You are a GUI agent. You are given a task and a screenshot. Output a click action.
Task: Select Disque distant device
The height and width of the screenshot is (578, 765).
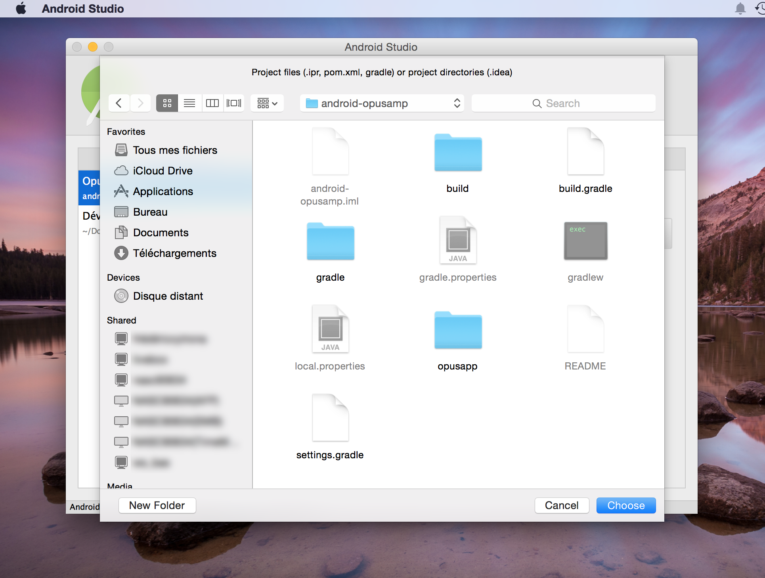168,296
